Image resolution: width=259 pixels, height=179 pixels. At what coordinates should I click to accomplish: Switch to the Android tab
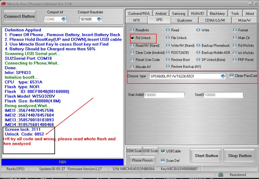pos(161,13)
